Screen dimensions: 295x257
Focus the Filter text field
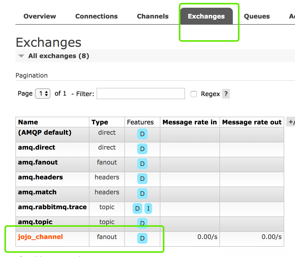tap(141, 94)
